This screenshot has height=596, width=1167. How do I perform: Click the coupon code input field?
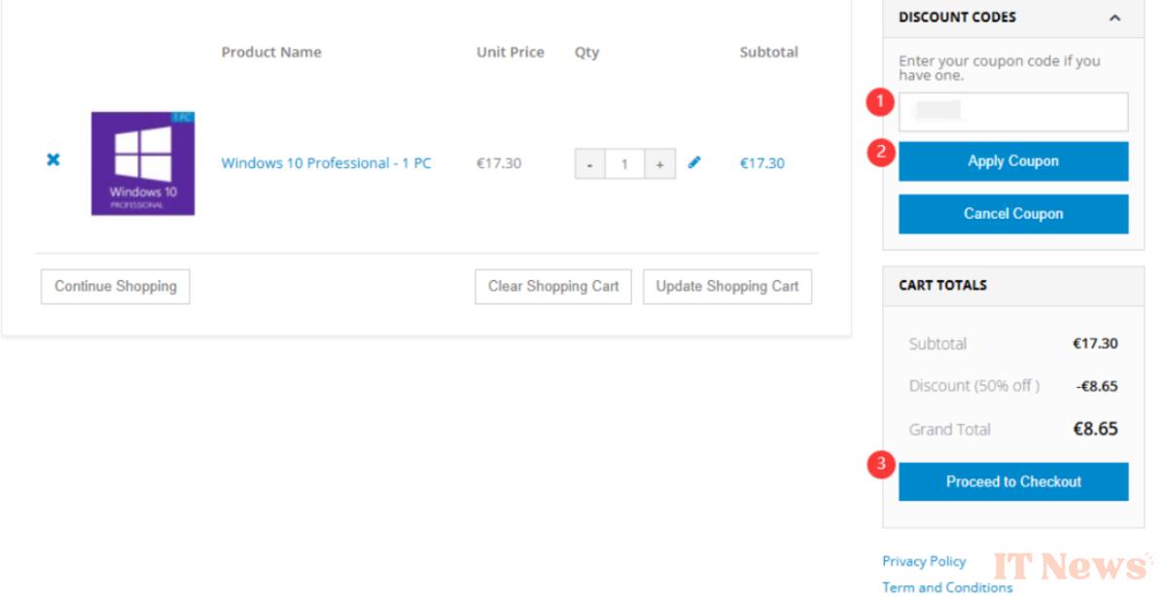(x=1013, y=112)
